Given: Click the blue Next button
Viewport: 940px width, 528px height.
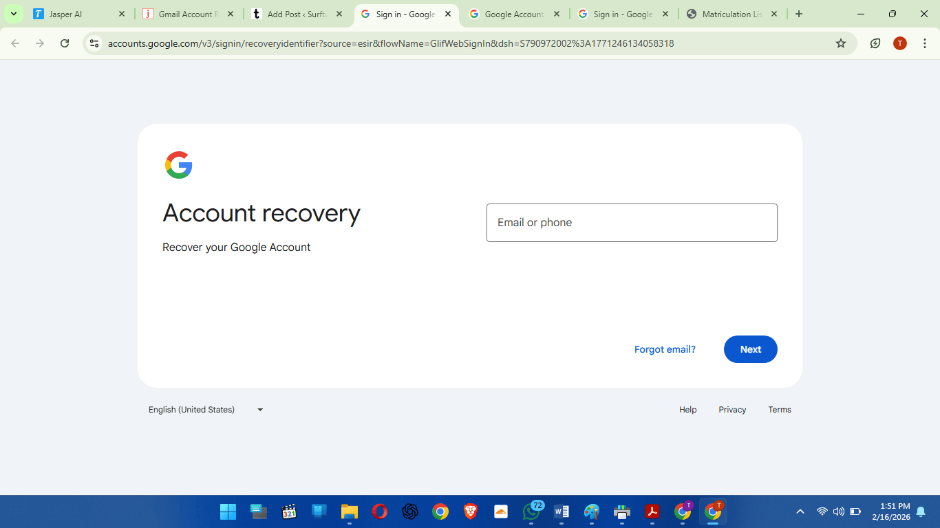Looking at the screenshot, I should coord(751,349).
